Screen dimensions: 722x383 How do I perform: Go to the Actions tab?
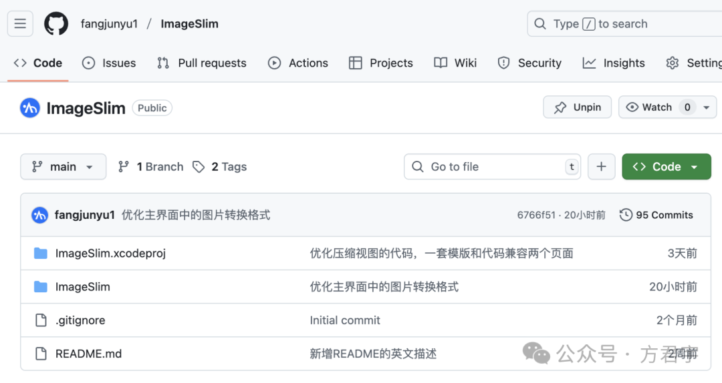298,63
